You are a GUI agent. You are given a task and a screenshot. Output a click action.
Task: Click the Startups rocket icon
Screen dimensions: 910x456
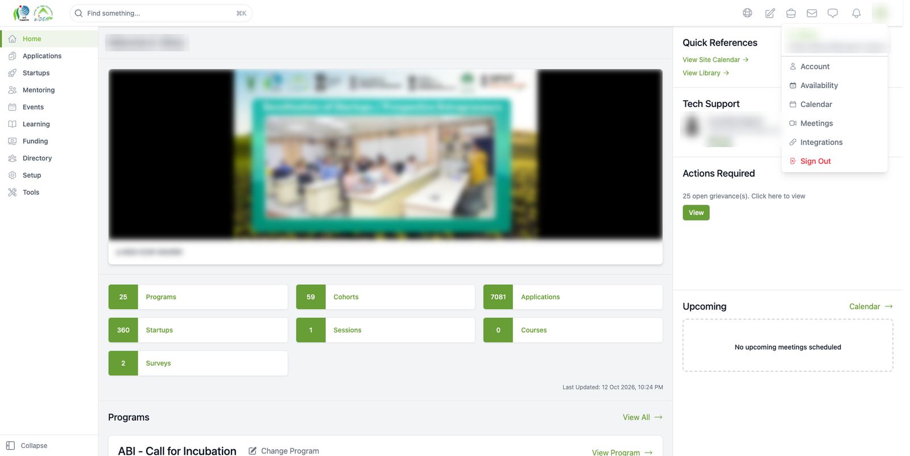12,73
